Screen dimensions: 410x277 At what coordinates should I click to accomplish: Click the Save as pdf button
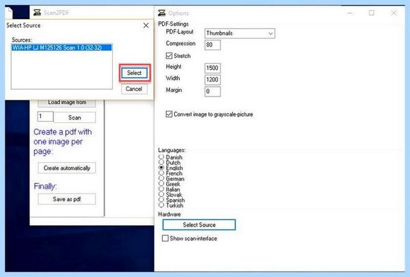pyautogui.click(x=67, y=199)
